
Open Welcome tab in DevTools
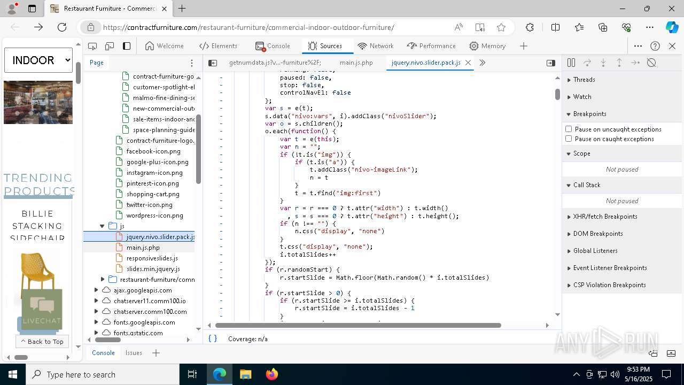[x=164, y=46]
